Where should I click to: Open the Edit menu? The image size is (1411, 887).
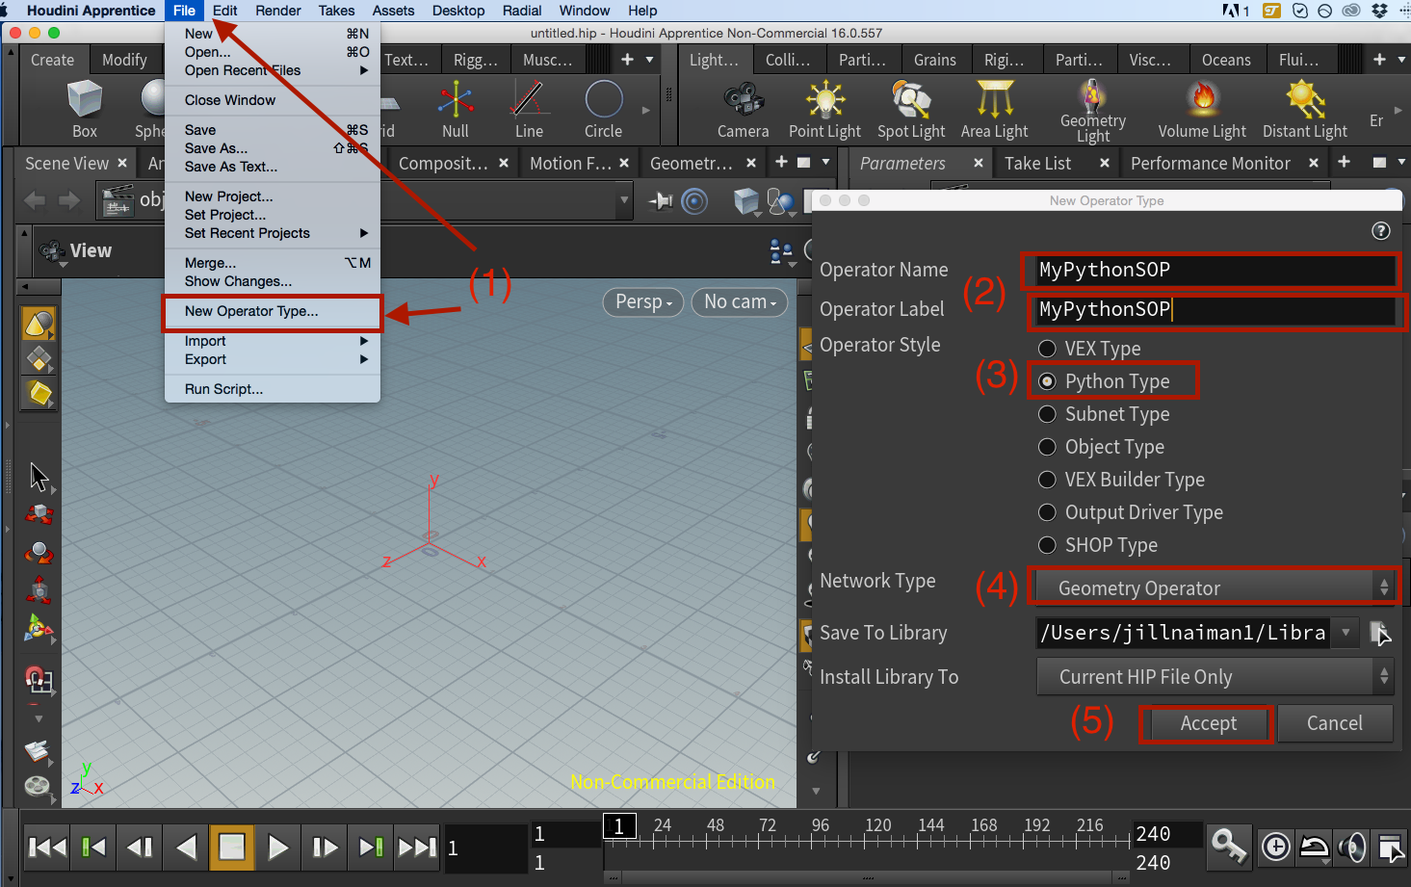[224, 11]
